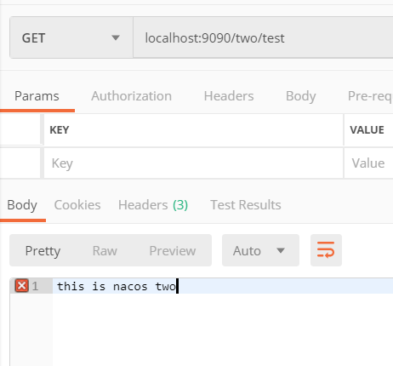Click the GET method selector

tap(71, 37)
